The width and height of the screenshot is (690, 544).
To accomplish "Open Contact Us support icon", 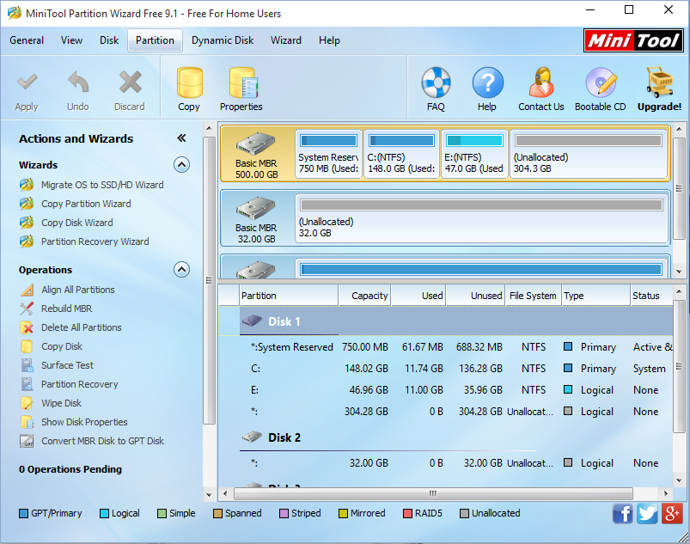I will pyautogui.click(x=541, y=83).
